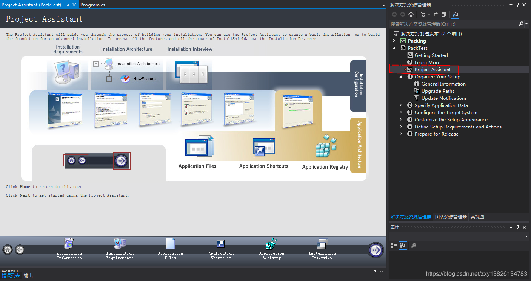
Task: Switch to 类视图 tab
Action: [x=477, y=217]
